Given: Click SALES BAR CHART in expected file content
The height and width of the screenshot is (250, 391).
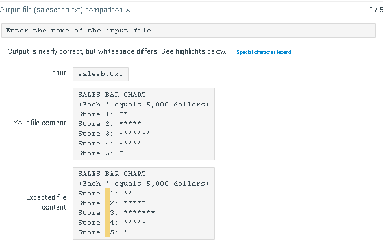Looking at the screenshot, I should click(112, 174).
